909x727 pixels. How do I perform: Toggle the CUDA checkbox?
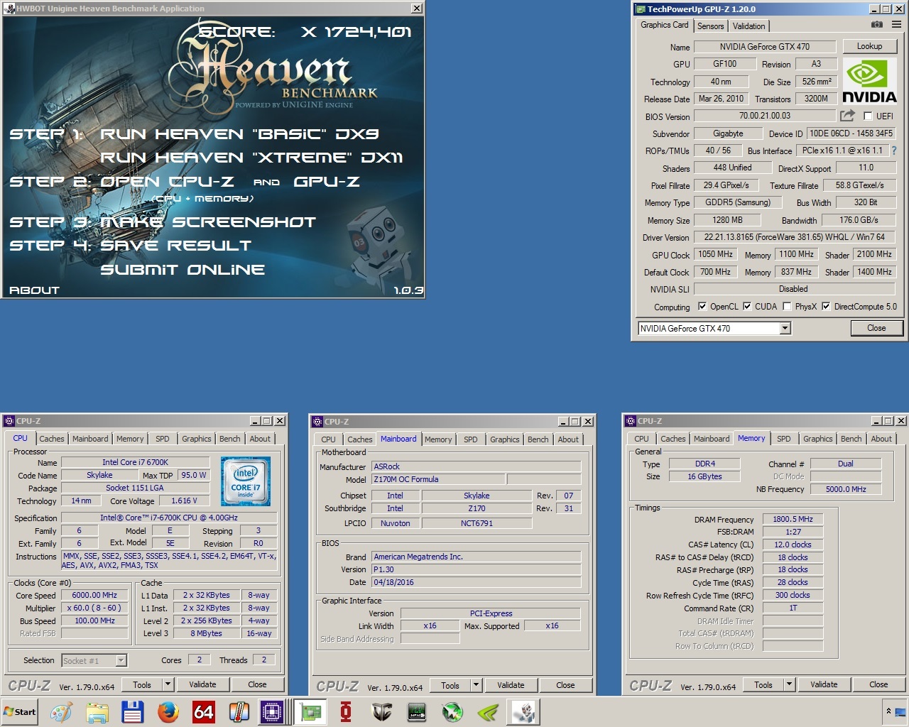(747, 307)
